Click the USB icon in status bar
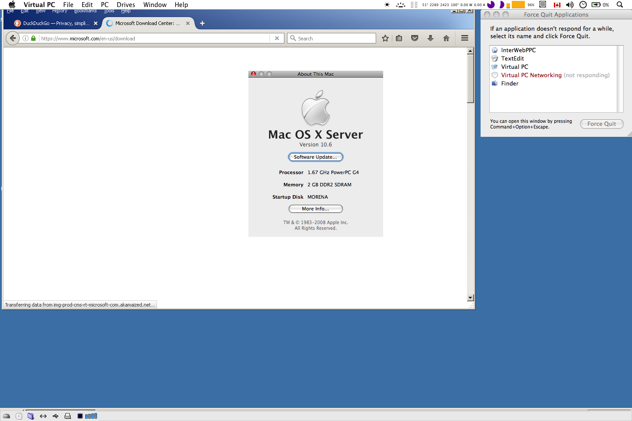The image size is (632, 421). (55, 416)
